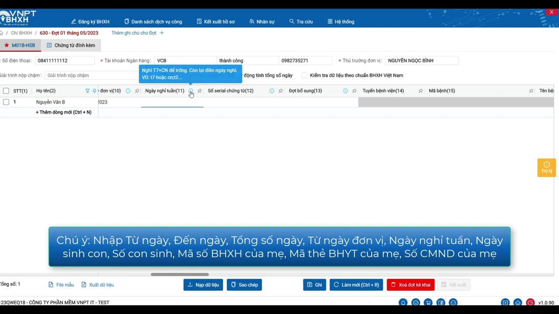This screenshot has height=314, width=559.
Task: Click the info icon beside Ngày nghỉ tuần(11)
Action: [191, 91]
